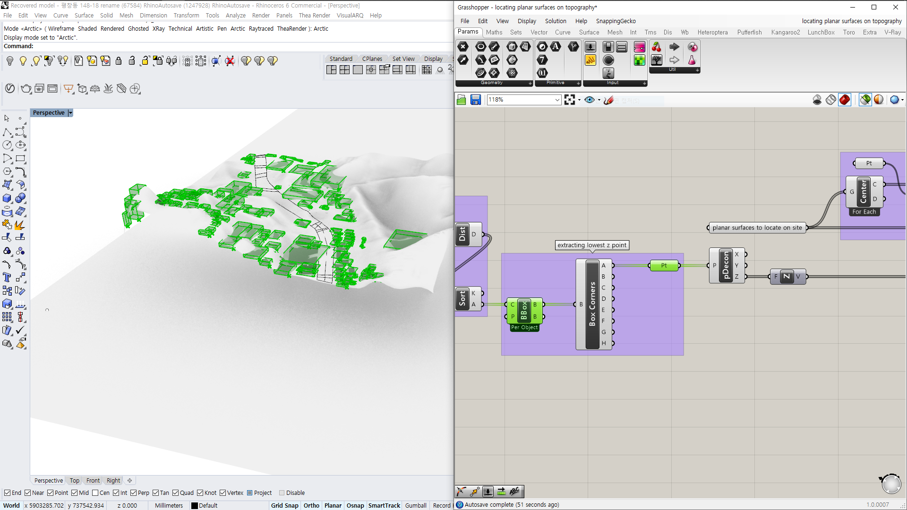Viewport: 907px width, 510px height.
Task: Toggle the End osnap checkbox
Action: click(8, 493)
